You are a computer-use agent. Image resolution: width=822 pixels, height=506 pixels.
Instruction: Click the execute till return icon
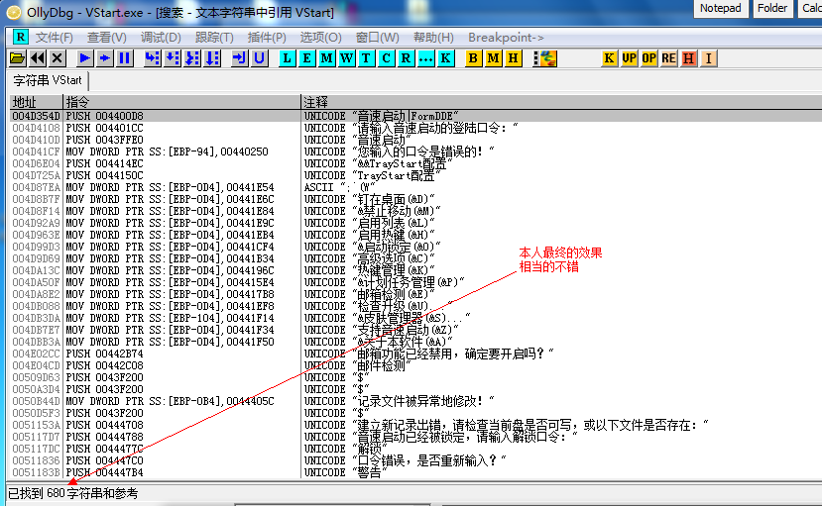pyautogui.click(x=239, y=58)
